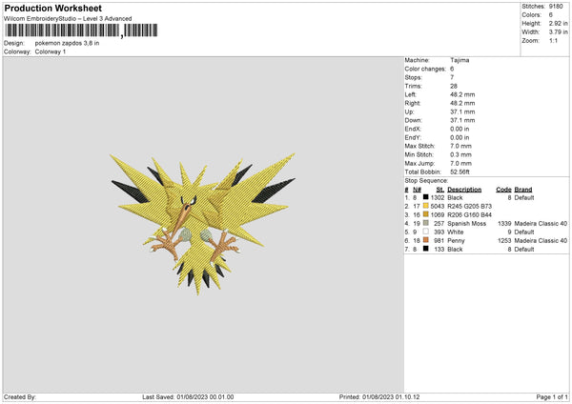The width and height of the screenshot is (572, 404).
Task: Click the Stitches value 9180
Action: click(x=556, y=7)
